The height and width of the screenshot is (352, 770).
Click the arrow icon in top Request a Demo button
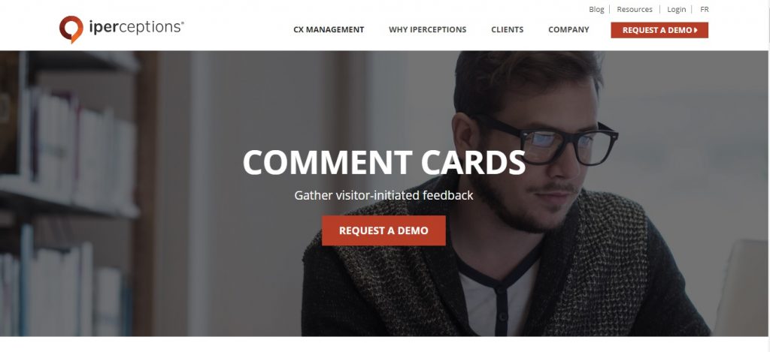pos(696,30)
